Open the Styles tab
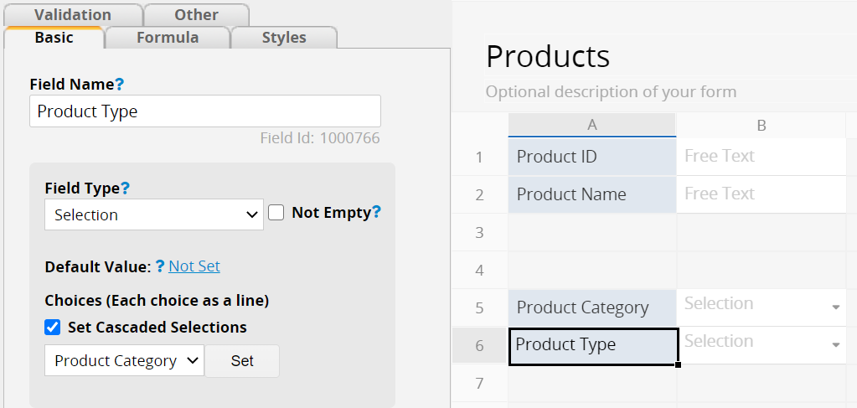This screenshot has width=857, height=408. coord(284,37)
